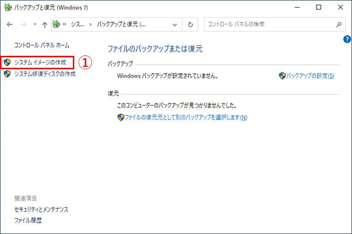Select ファイルの復元元として別のバックアップを選択します link
Screen dimensions: 352x234
[186, 117]
